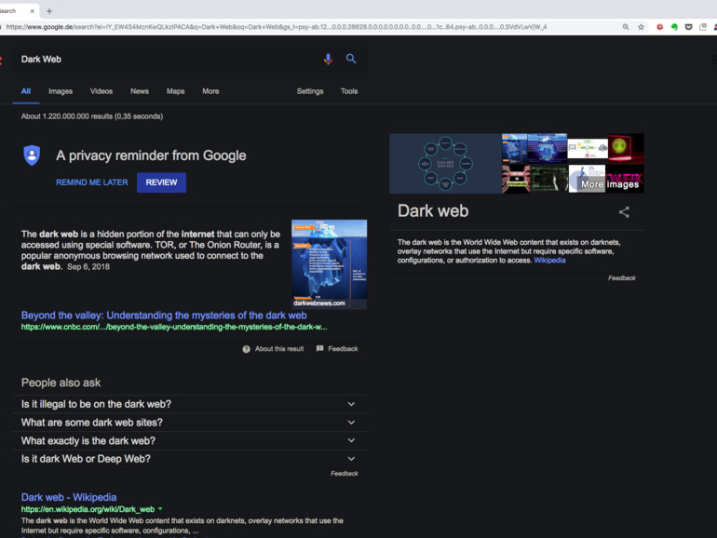Click the browser address bar URL
Image resolution: width=717 pixels, height=538 pixels.
click(x=277, y=27)
